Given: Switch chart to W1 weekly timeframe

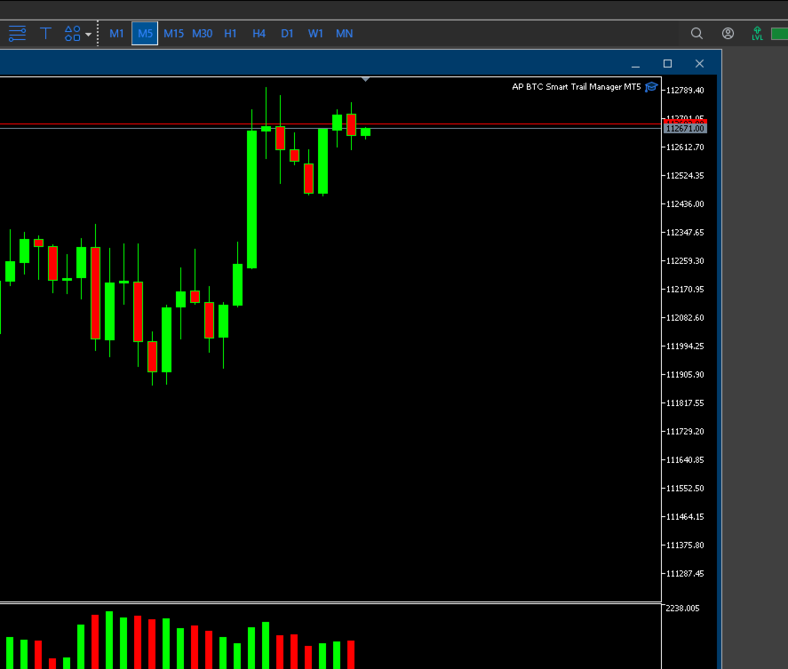Looking at the screenshot, I should coord(315,34).
